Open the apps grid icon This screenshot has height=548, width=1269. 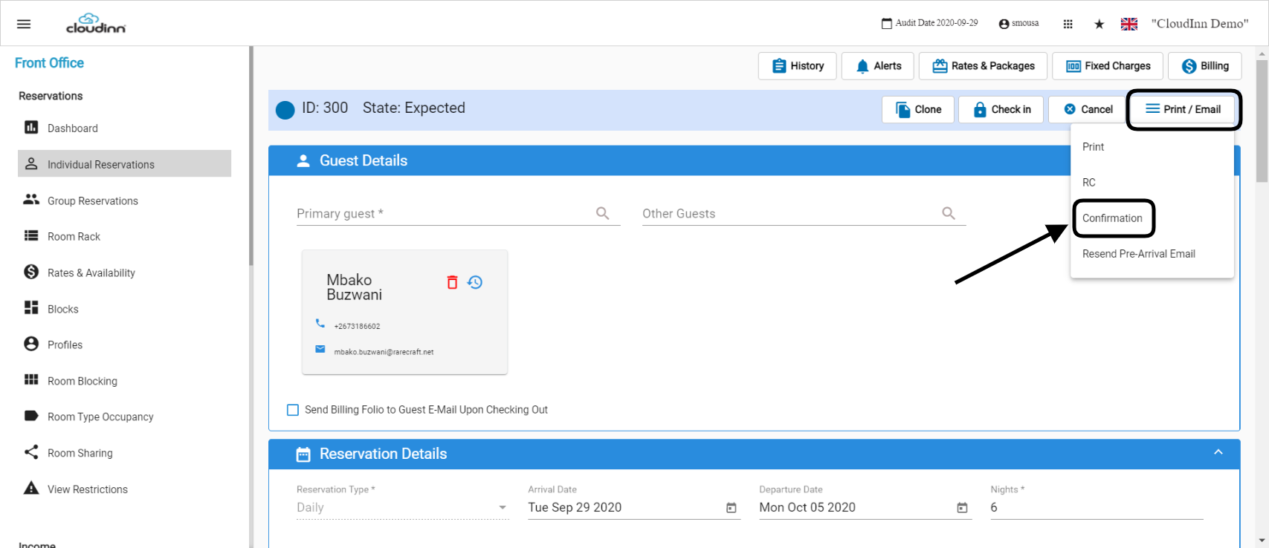[1068, 24]
